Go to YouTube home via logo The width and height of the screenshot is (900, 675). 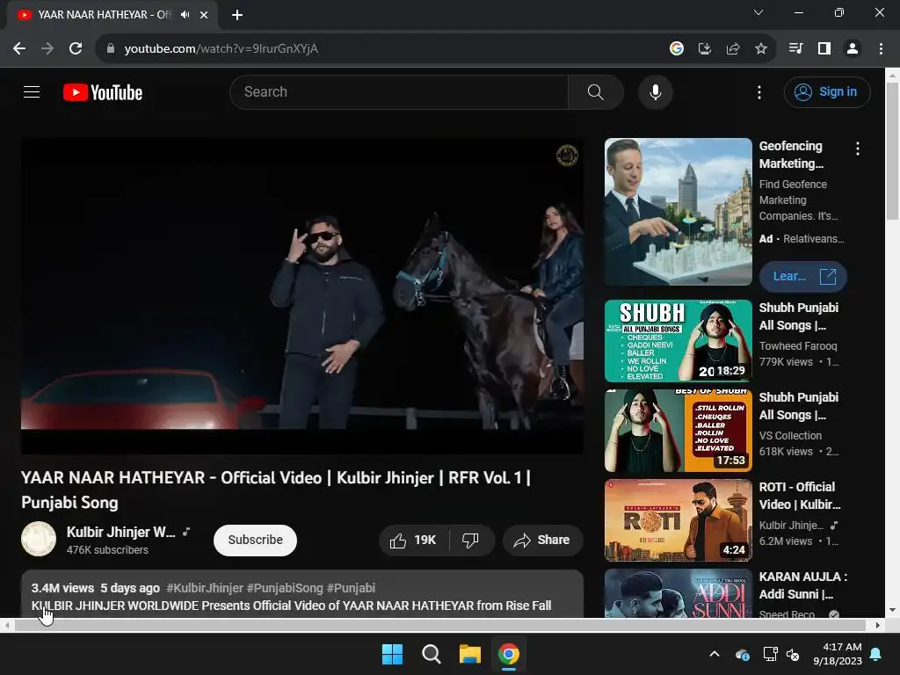(x=103, y=92)
